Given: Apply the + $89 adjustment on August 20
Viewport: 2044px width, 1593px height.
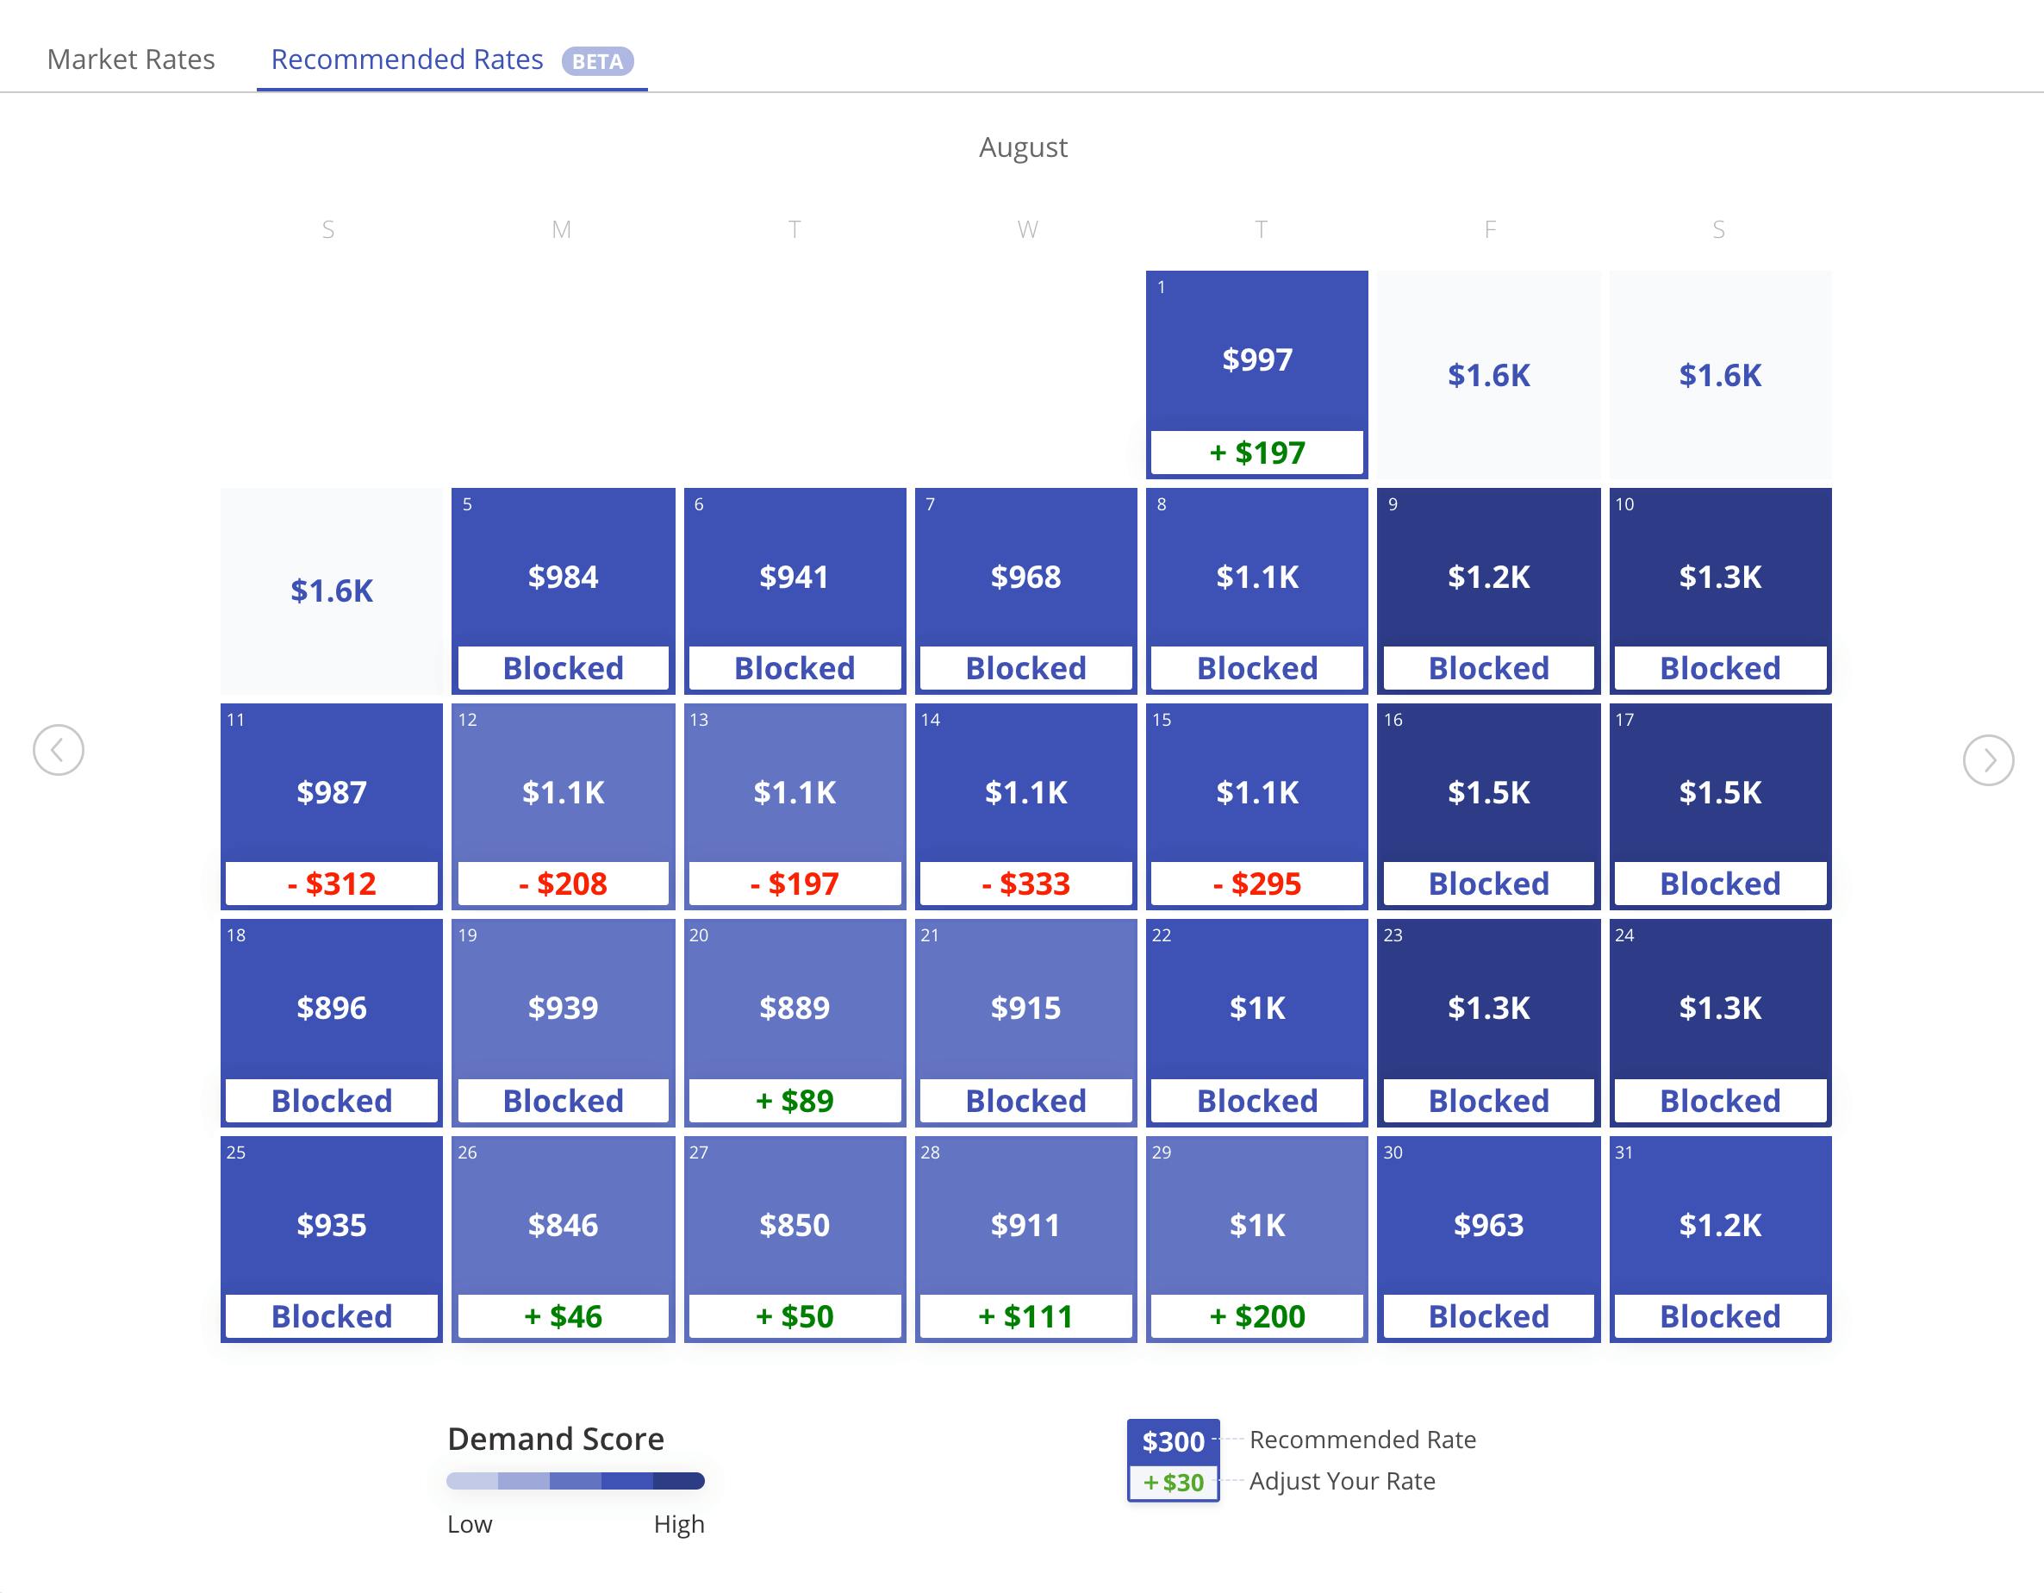Looking at the screenshot, I should pos(794,1101).
